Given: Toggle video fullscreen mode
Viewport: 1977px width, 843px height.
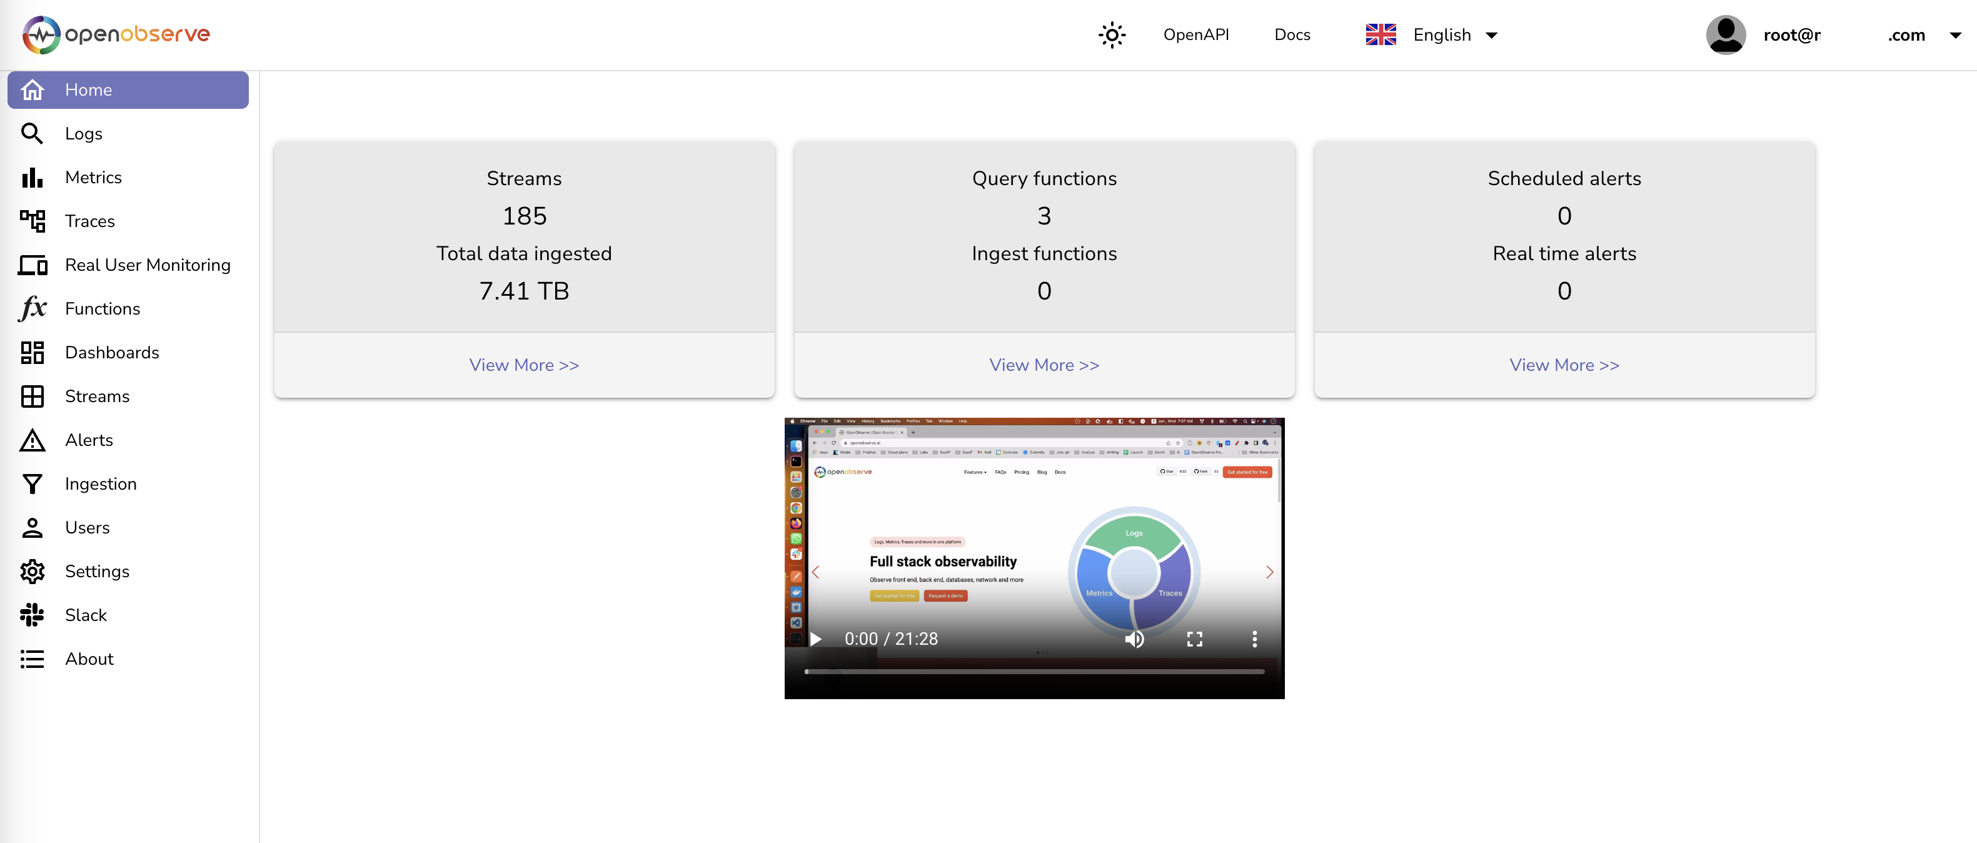Looking at the screenshot, I should click(1194, 639).
